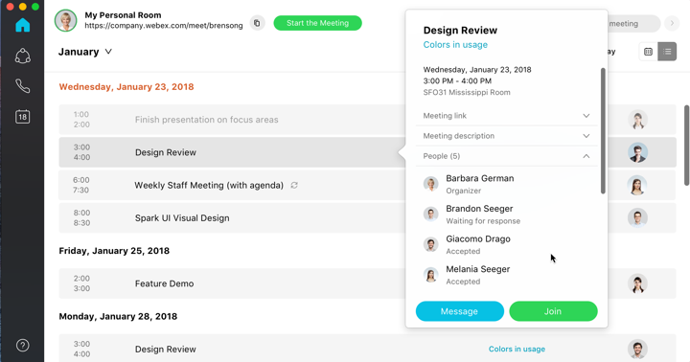Open the phone Calls icon
Screen dimensions: 690x362
pos(22,86)
